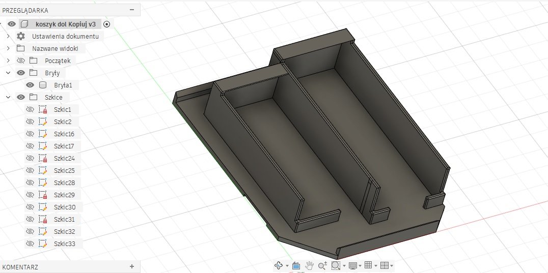This screenshot has width=548, height=273.
Task: Click the Zoom Window fit icon
Action: pyautogui.click(x=335, y=265)
